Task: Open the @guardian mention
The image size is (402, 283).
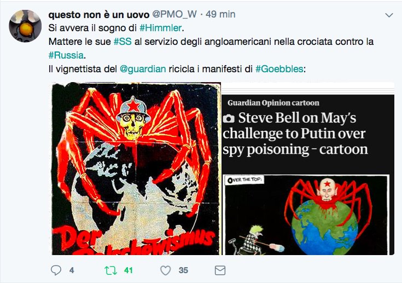Action: [143, 69]
